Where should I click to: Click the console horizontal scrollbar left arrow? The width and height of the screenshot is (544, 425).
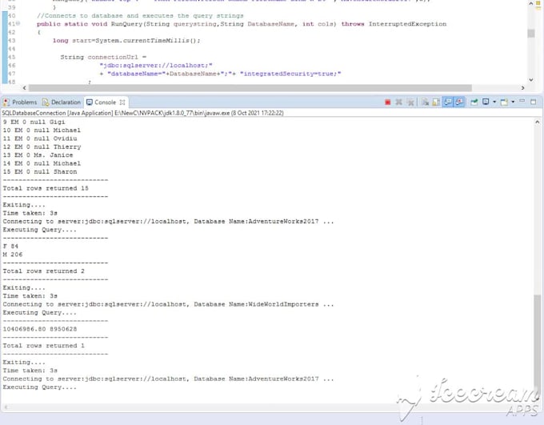click(6, 407)
